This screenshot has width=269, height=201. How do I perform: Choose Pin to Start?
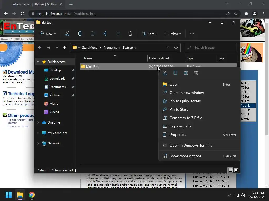tap(199, 110)
